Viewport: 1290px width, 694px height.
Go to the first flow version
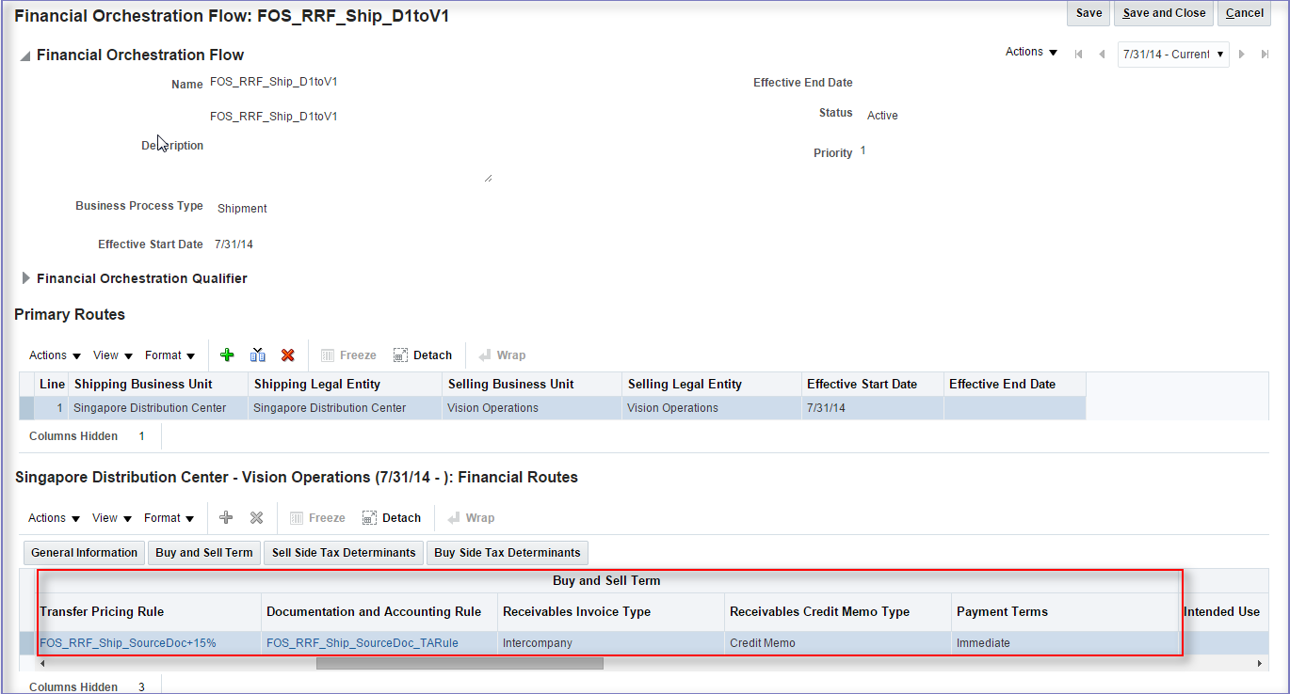pos(1078,54)
